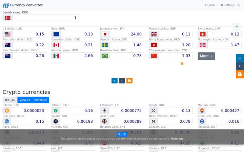Click the Pound sterling flag icon
244x152 pixels.
click(x=154, y=34)
